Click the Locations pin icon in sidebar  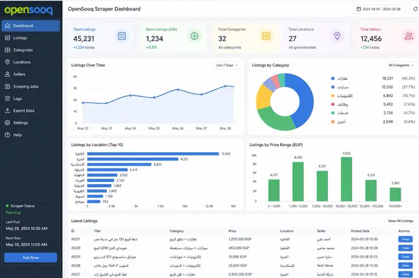(7, 62)
